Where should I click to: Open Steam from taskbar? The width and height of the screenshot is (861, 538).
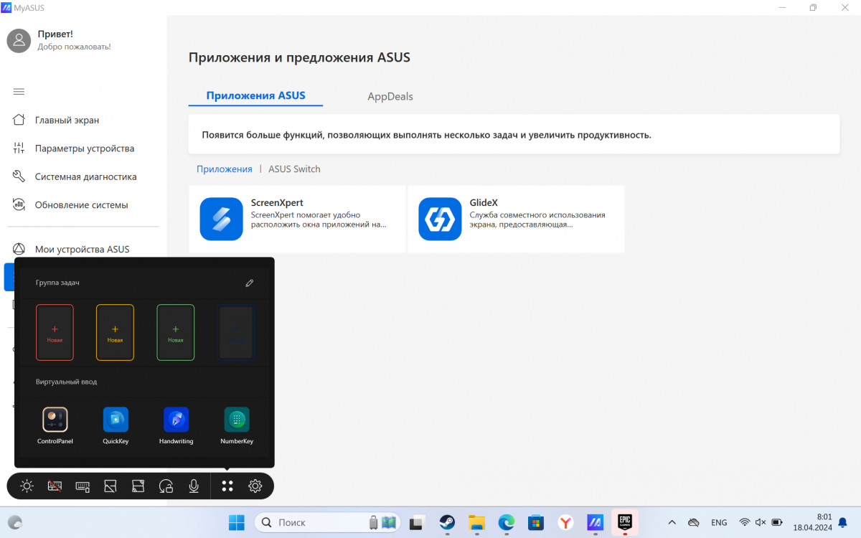(x=447, y=522)
